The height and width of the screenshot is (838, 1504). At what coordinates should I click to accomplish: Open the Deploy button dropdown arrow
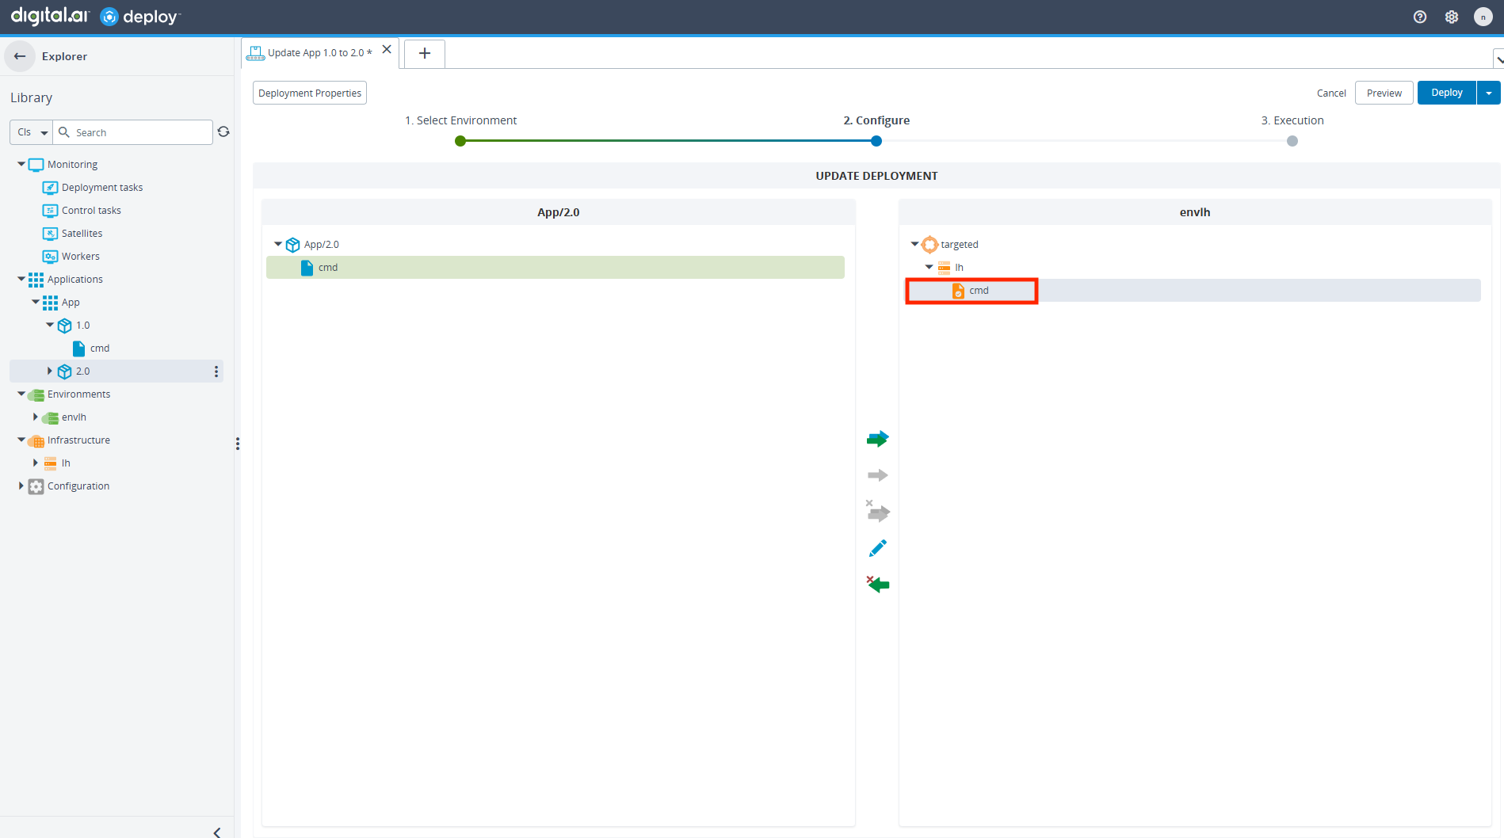coord(1489,93)
